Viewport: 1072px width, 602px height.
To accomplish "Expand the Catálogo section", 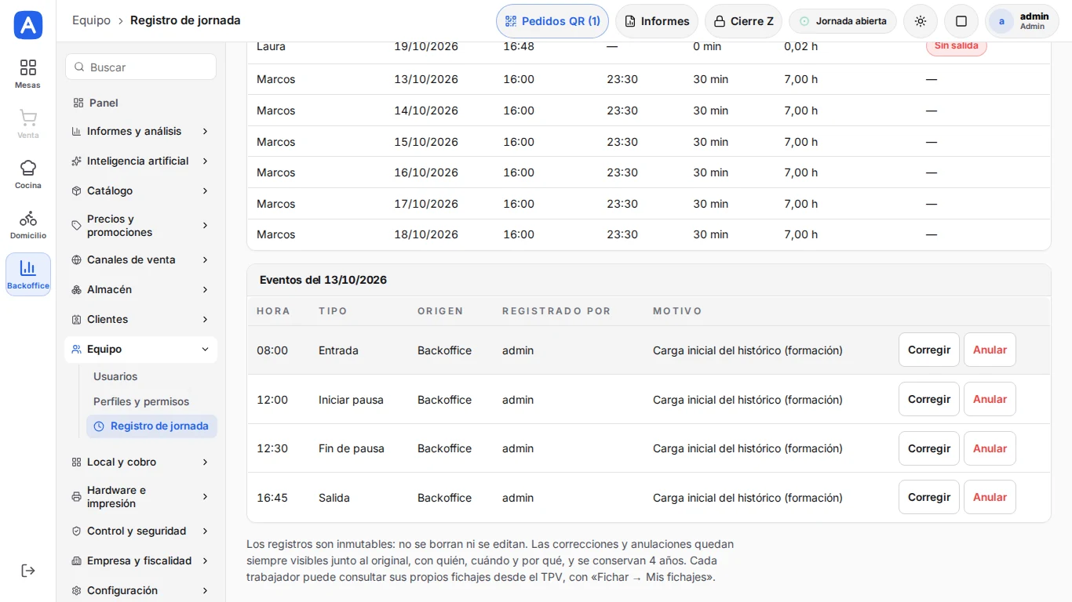I will coord(141,190).
